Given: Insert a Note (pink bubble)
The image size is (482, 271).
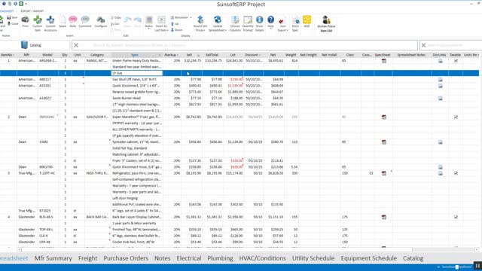Looking at the screenshot, I should [73, 22].
